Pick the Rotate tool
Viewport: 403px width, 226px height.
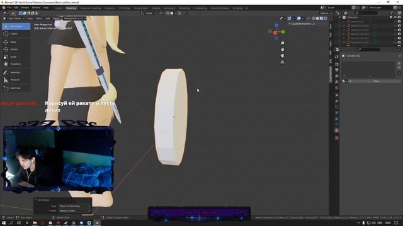click(16, 49)
